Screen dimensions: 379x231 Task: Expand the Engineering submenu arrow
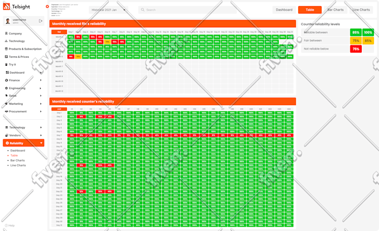41,88
